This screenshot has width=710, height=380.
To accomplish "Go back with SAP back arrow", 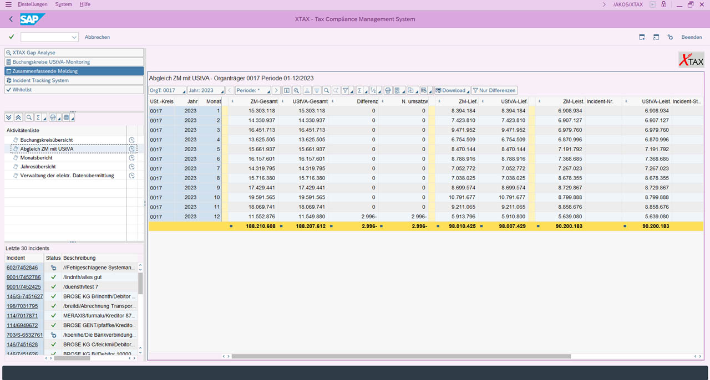I will point(11,19).
